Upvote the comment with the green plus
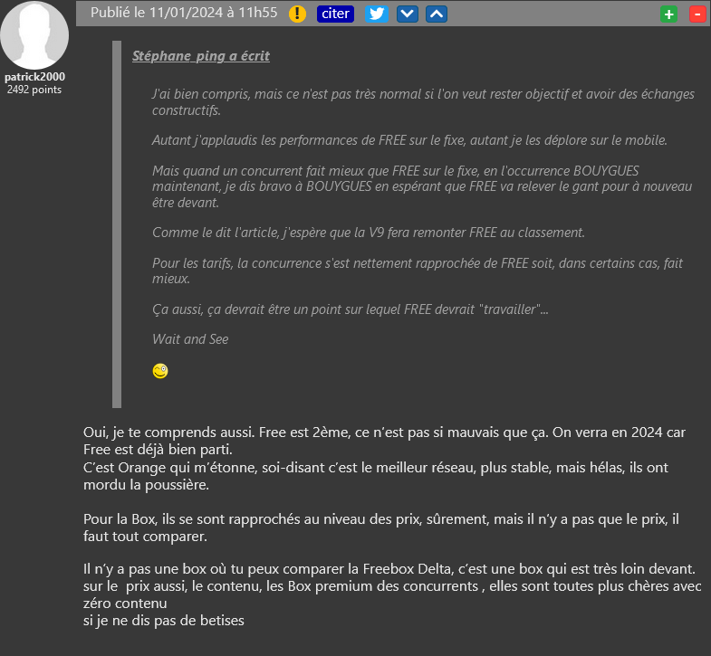Image resolution: width=711 pixels, height=656 pixels. 668,14
